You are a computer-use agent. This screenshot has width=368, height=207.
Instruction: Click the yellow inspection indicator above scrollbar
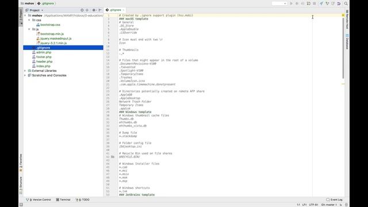343,16
